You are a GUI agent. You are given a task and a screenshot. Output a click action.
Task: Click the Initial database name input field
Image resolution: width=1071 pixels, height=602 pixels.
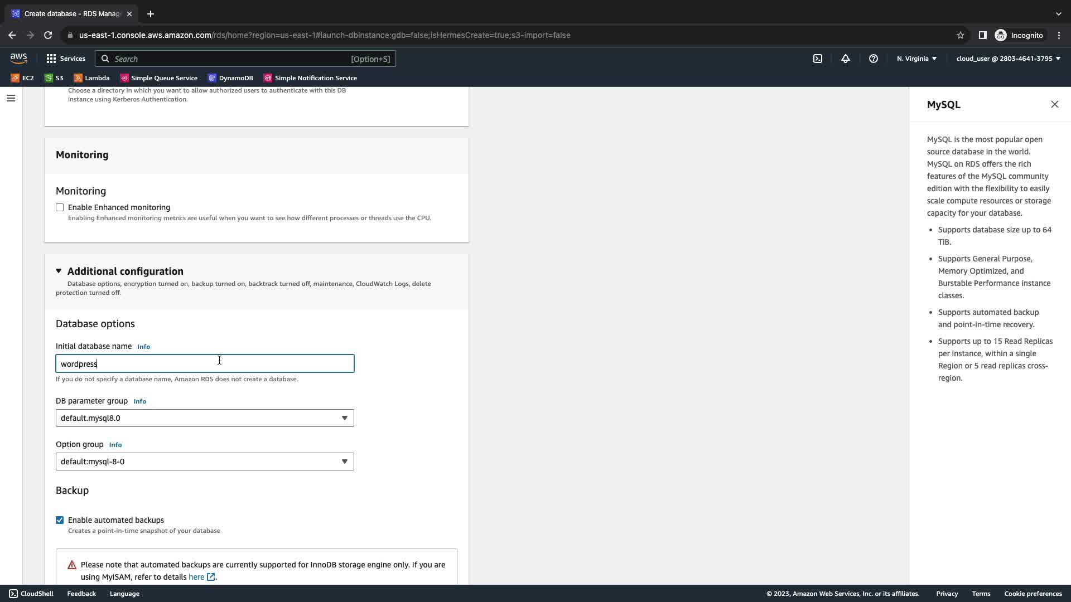[205, 364]
